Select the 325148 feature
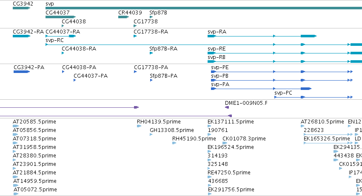 pyautogui.click(x=209, y=168)
